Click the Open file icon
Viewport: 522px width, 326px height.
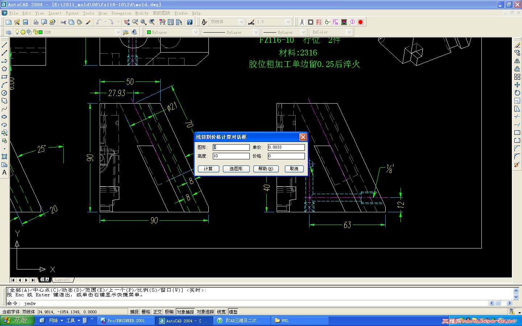pos(17,22)
